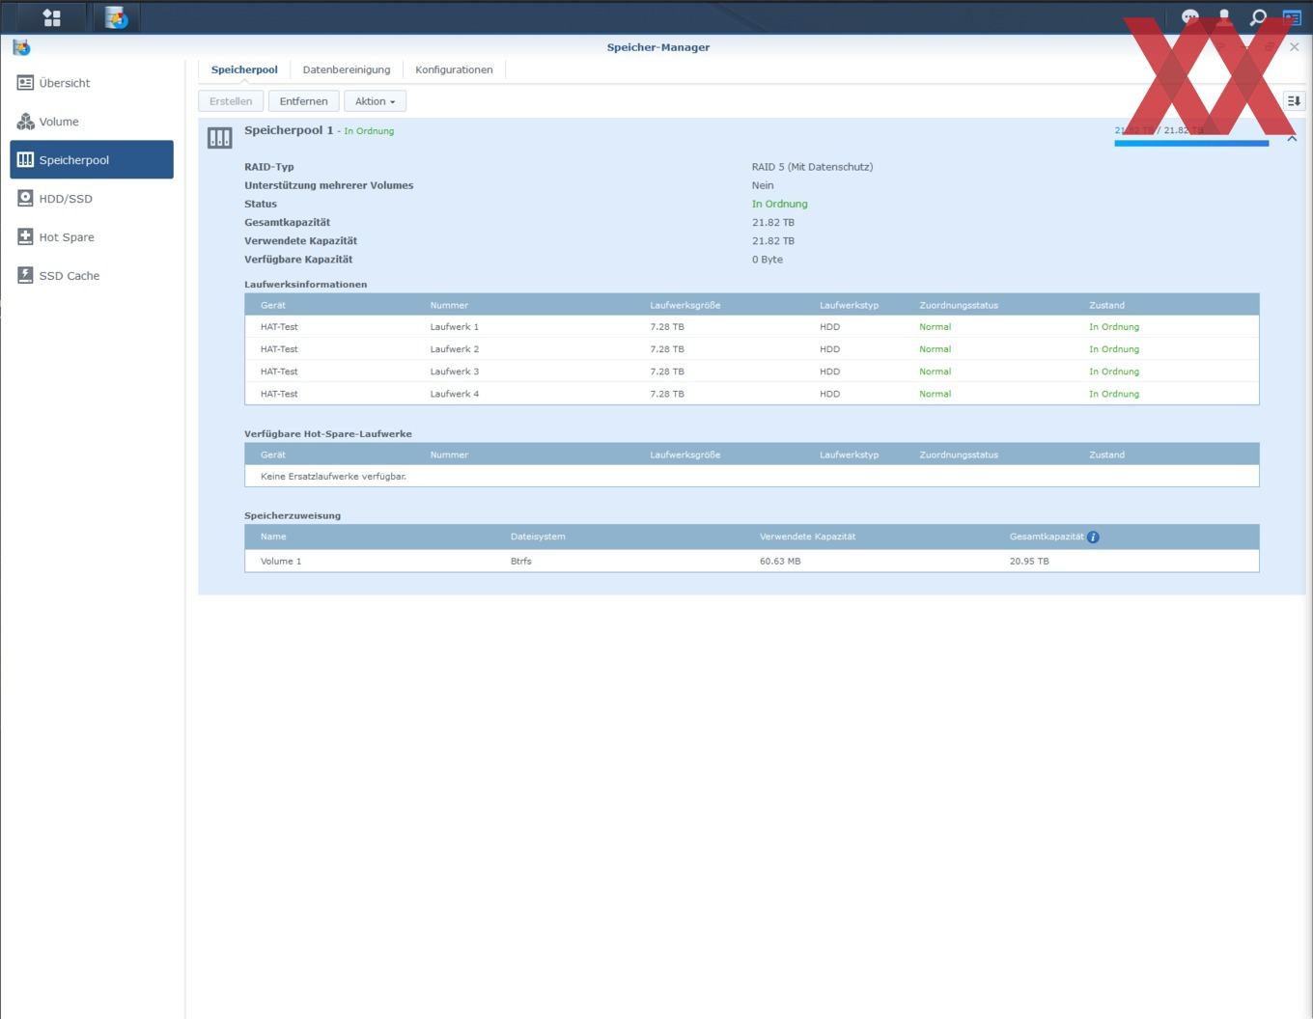Click the 60.63 MB used capacity value
Image resolution: width=1313 pixels, height=1019 pixels.
(x=780, y=561)
